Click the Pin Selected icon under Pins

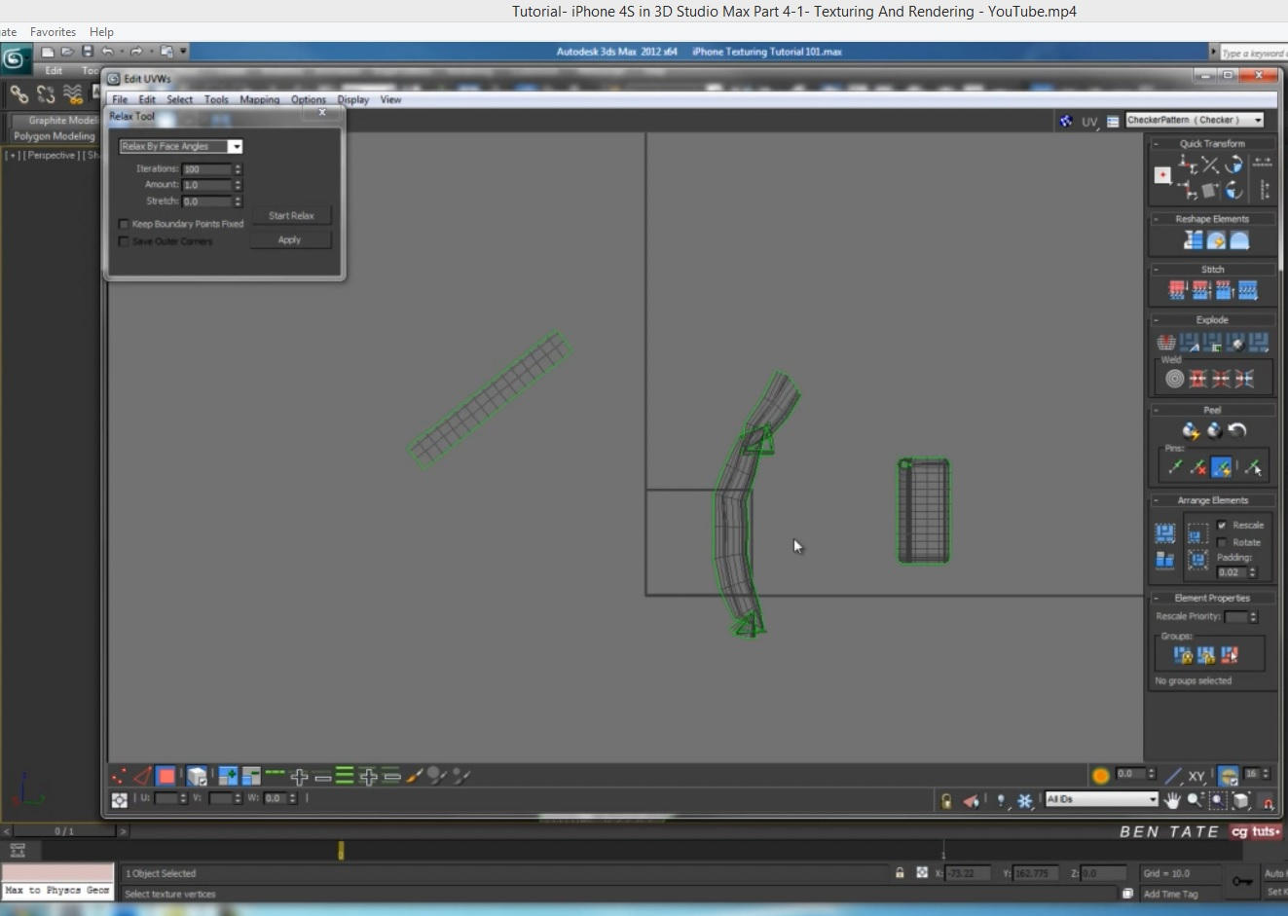click(1175, 467)
